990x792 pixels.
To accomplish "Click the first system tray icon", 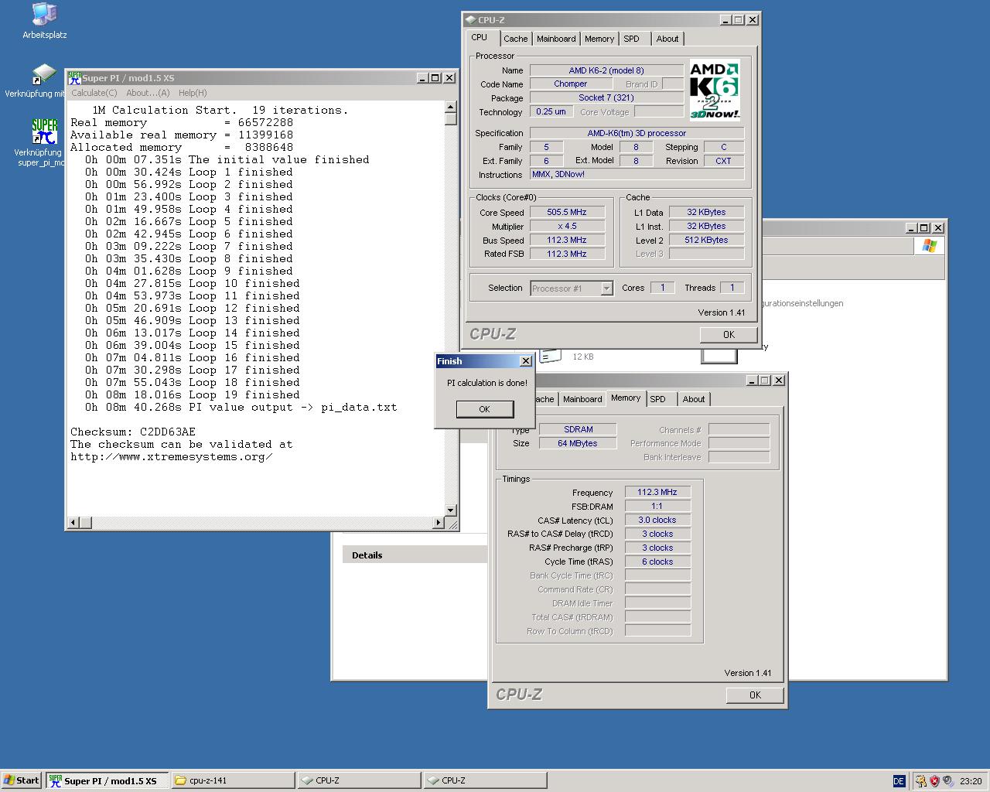I will pos(920,781).
